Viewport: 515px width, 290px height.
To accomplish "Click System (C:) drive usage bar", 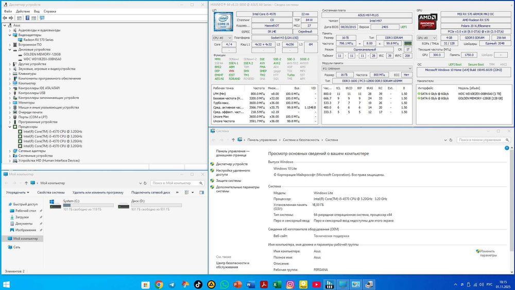I will 89,205.
